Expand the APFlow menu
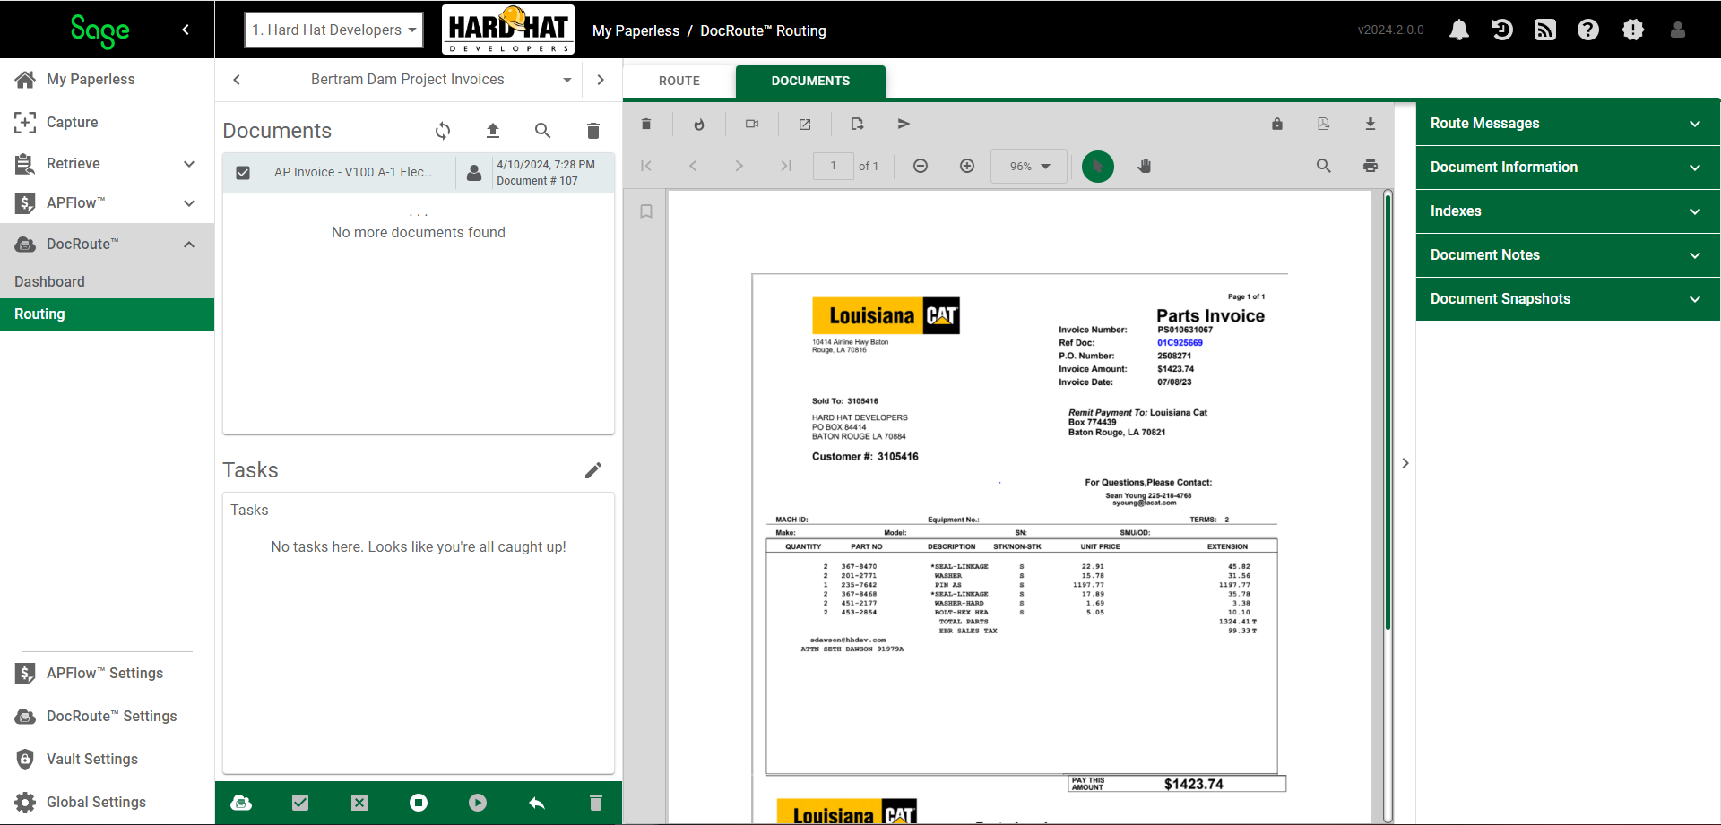The width and height of the screenshot is (1721, 825). click(107, 202)
